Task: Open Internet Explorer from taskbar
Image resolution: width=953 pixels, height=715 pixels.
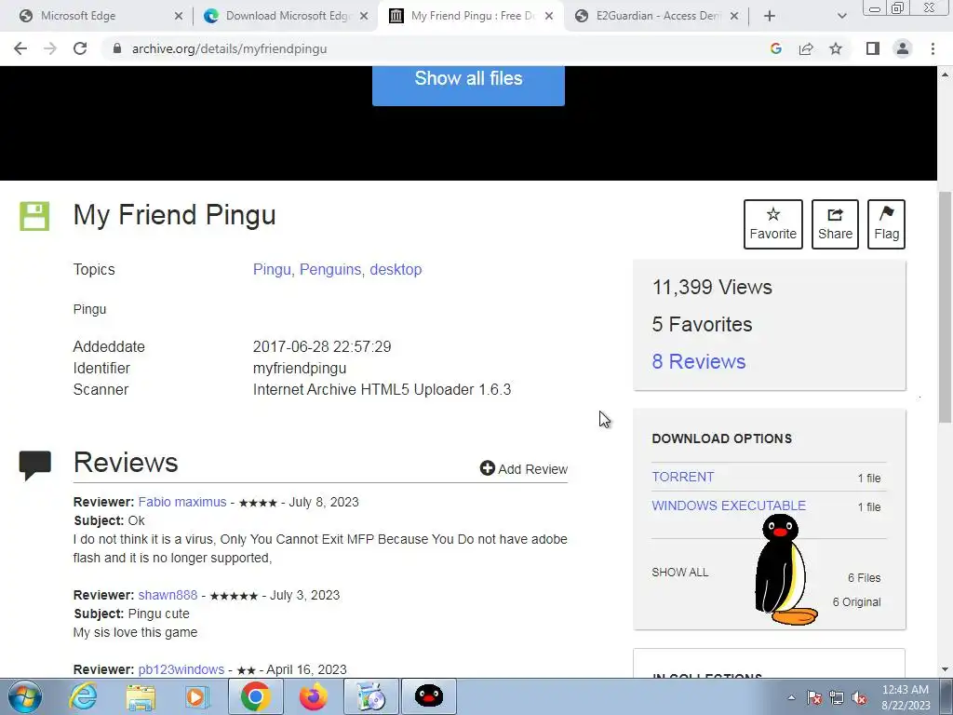Action: pos(83,696)
